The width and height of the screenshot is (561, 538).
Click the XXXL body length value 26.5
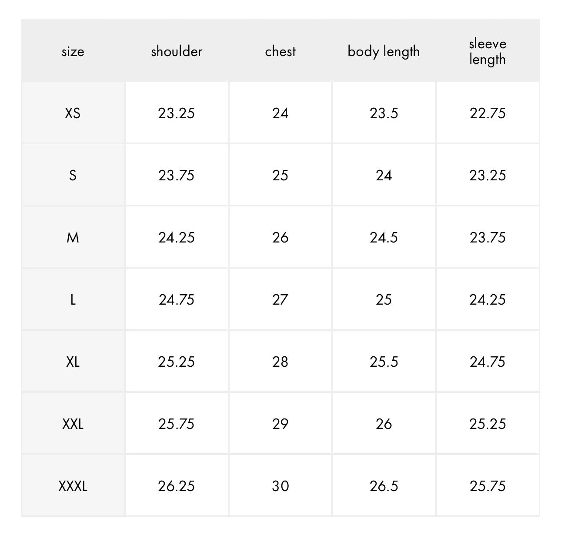click(x=384, y=486)
